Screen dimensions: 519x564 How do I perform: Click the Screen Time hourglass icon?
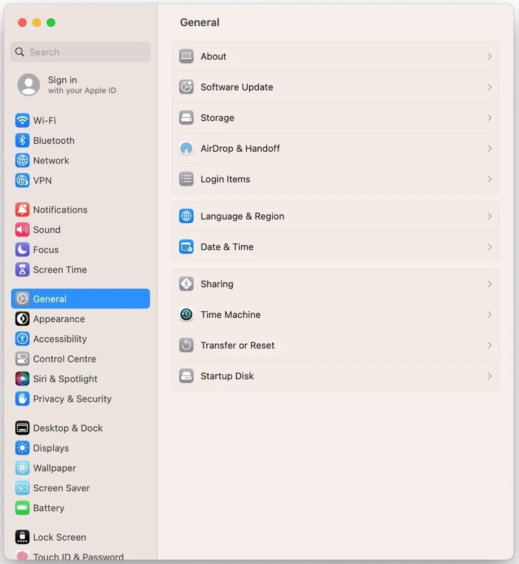22,270
